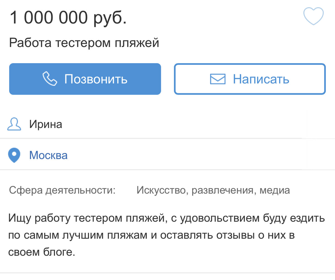Screen dimensions: 335x280
Task: Click the ad description text
Action: [167, 235]
